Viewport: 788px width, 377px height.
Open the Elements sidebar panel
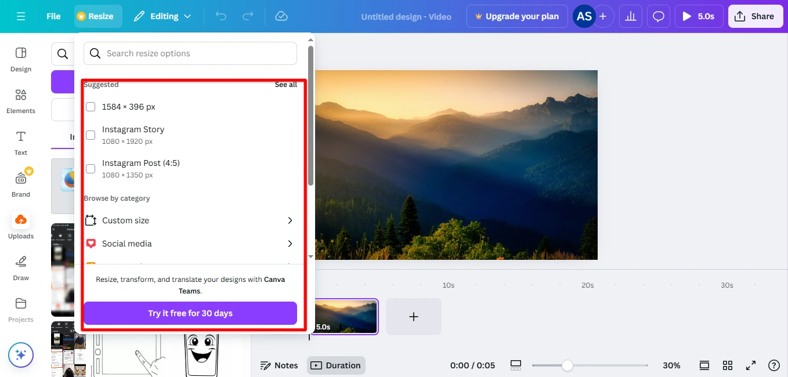coord(21,101)
